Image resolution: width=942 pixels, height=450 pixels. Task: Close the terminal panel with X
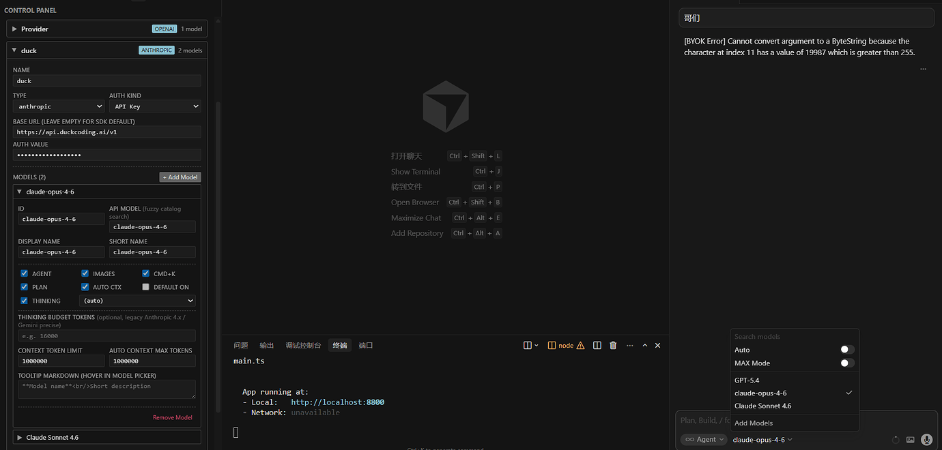tap(658, 346)
